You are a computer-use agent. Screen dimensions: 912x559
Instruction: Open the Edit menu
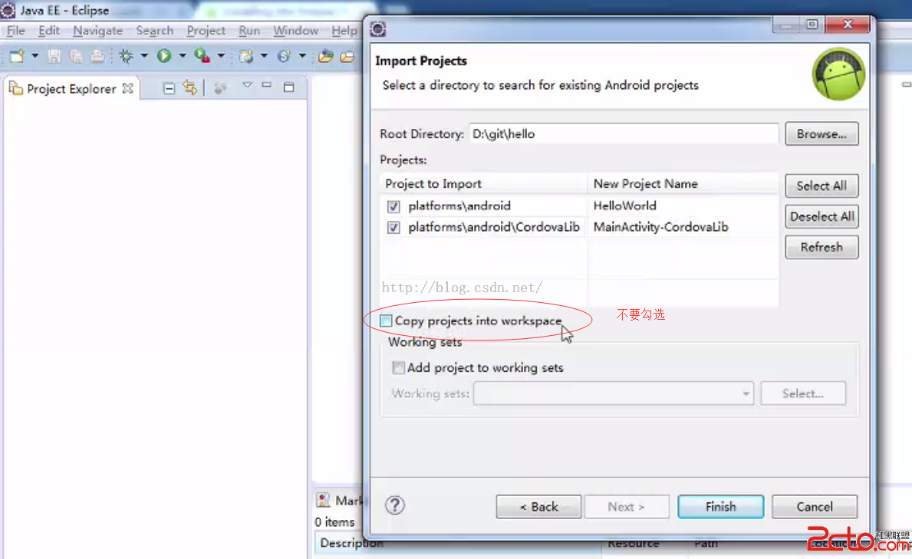pos(49,31)
